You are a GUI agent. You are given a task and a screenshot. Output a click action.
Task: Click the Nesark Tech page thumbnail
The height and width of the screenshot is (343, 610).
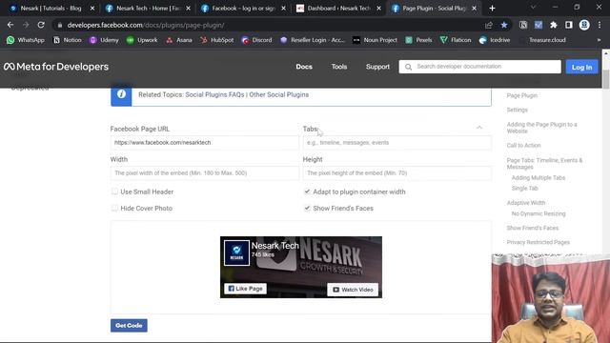pyautogui.click(x=236, y=252)
